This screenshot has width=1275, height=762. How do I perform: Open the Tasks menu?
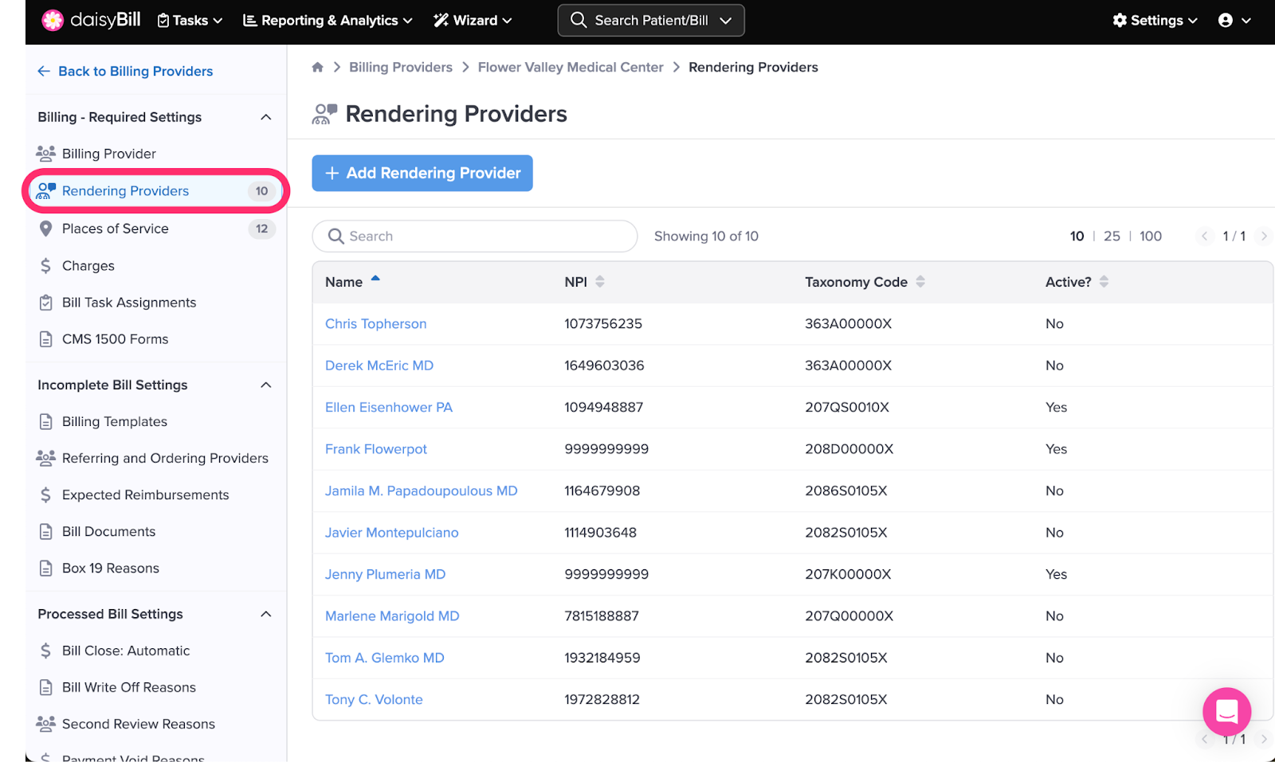(190, 21)
